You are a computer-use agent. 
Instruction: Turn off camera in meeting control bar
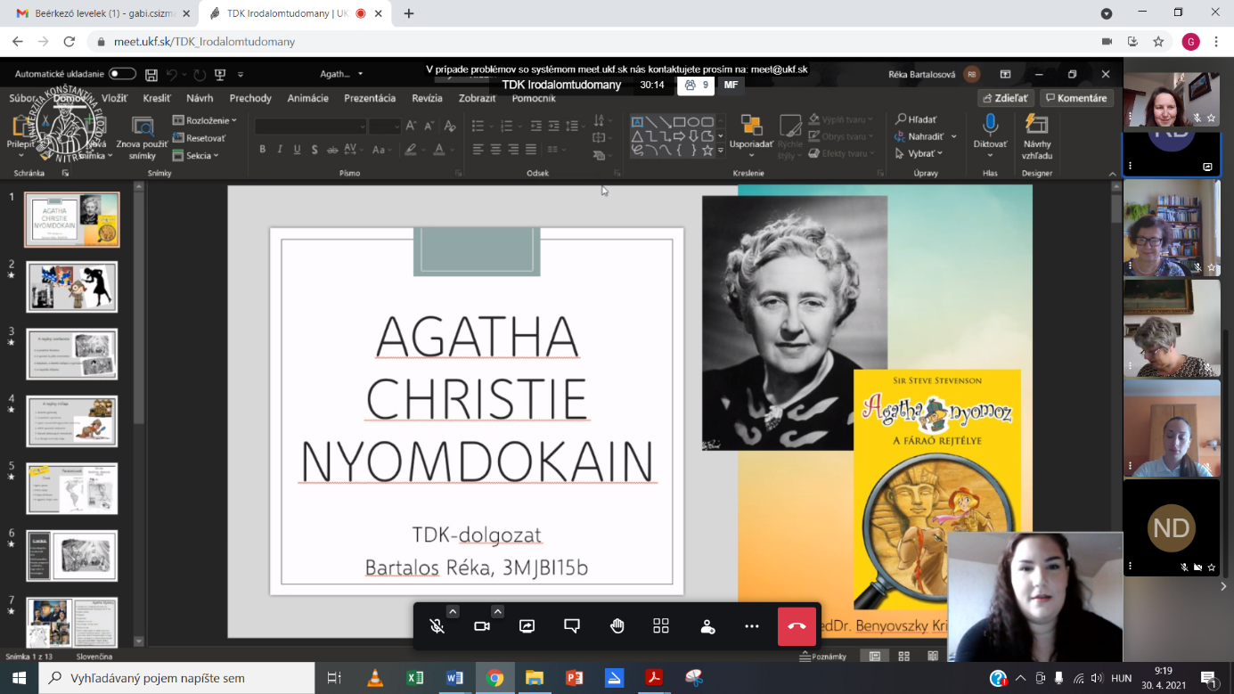(x=482, y=626)
